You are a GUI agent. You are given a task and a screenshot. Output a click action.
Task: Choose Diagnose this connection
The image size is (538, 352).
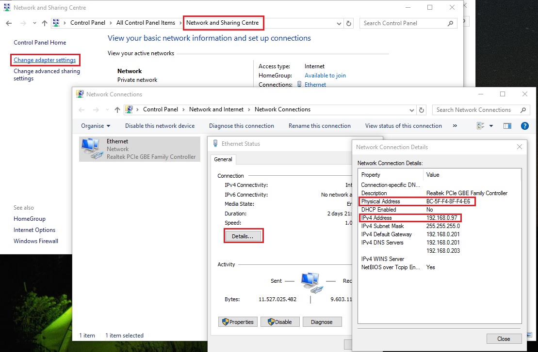pos(241,126)
